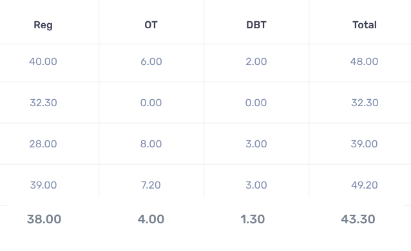Select the 6.00 overtime cell

(x=151, y=62)
